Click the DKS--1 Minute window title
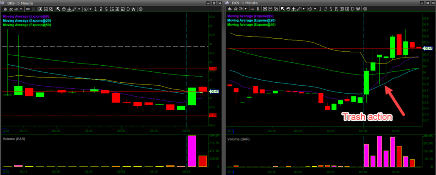Image resolution: width=436 pixels, height=175 pixels. [x=244, y=3]
